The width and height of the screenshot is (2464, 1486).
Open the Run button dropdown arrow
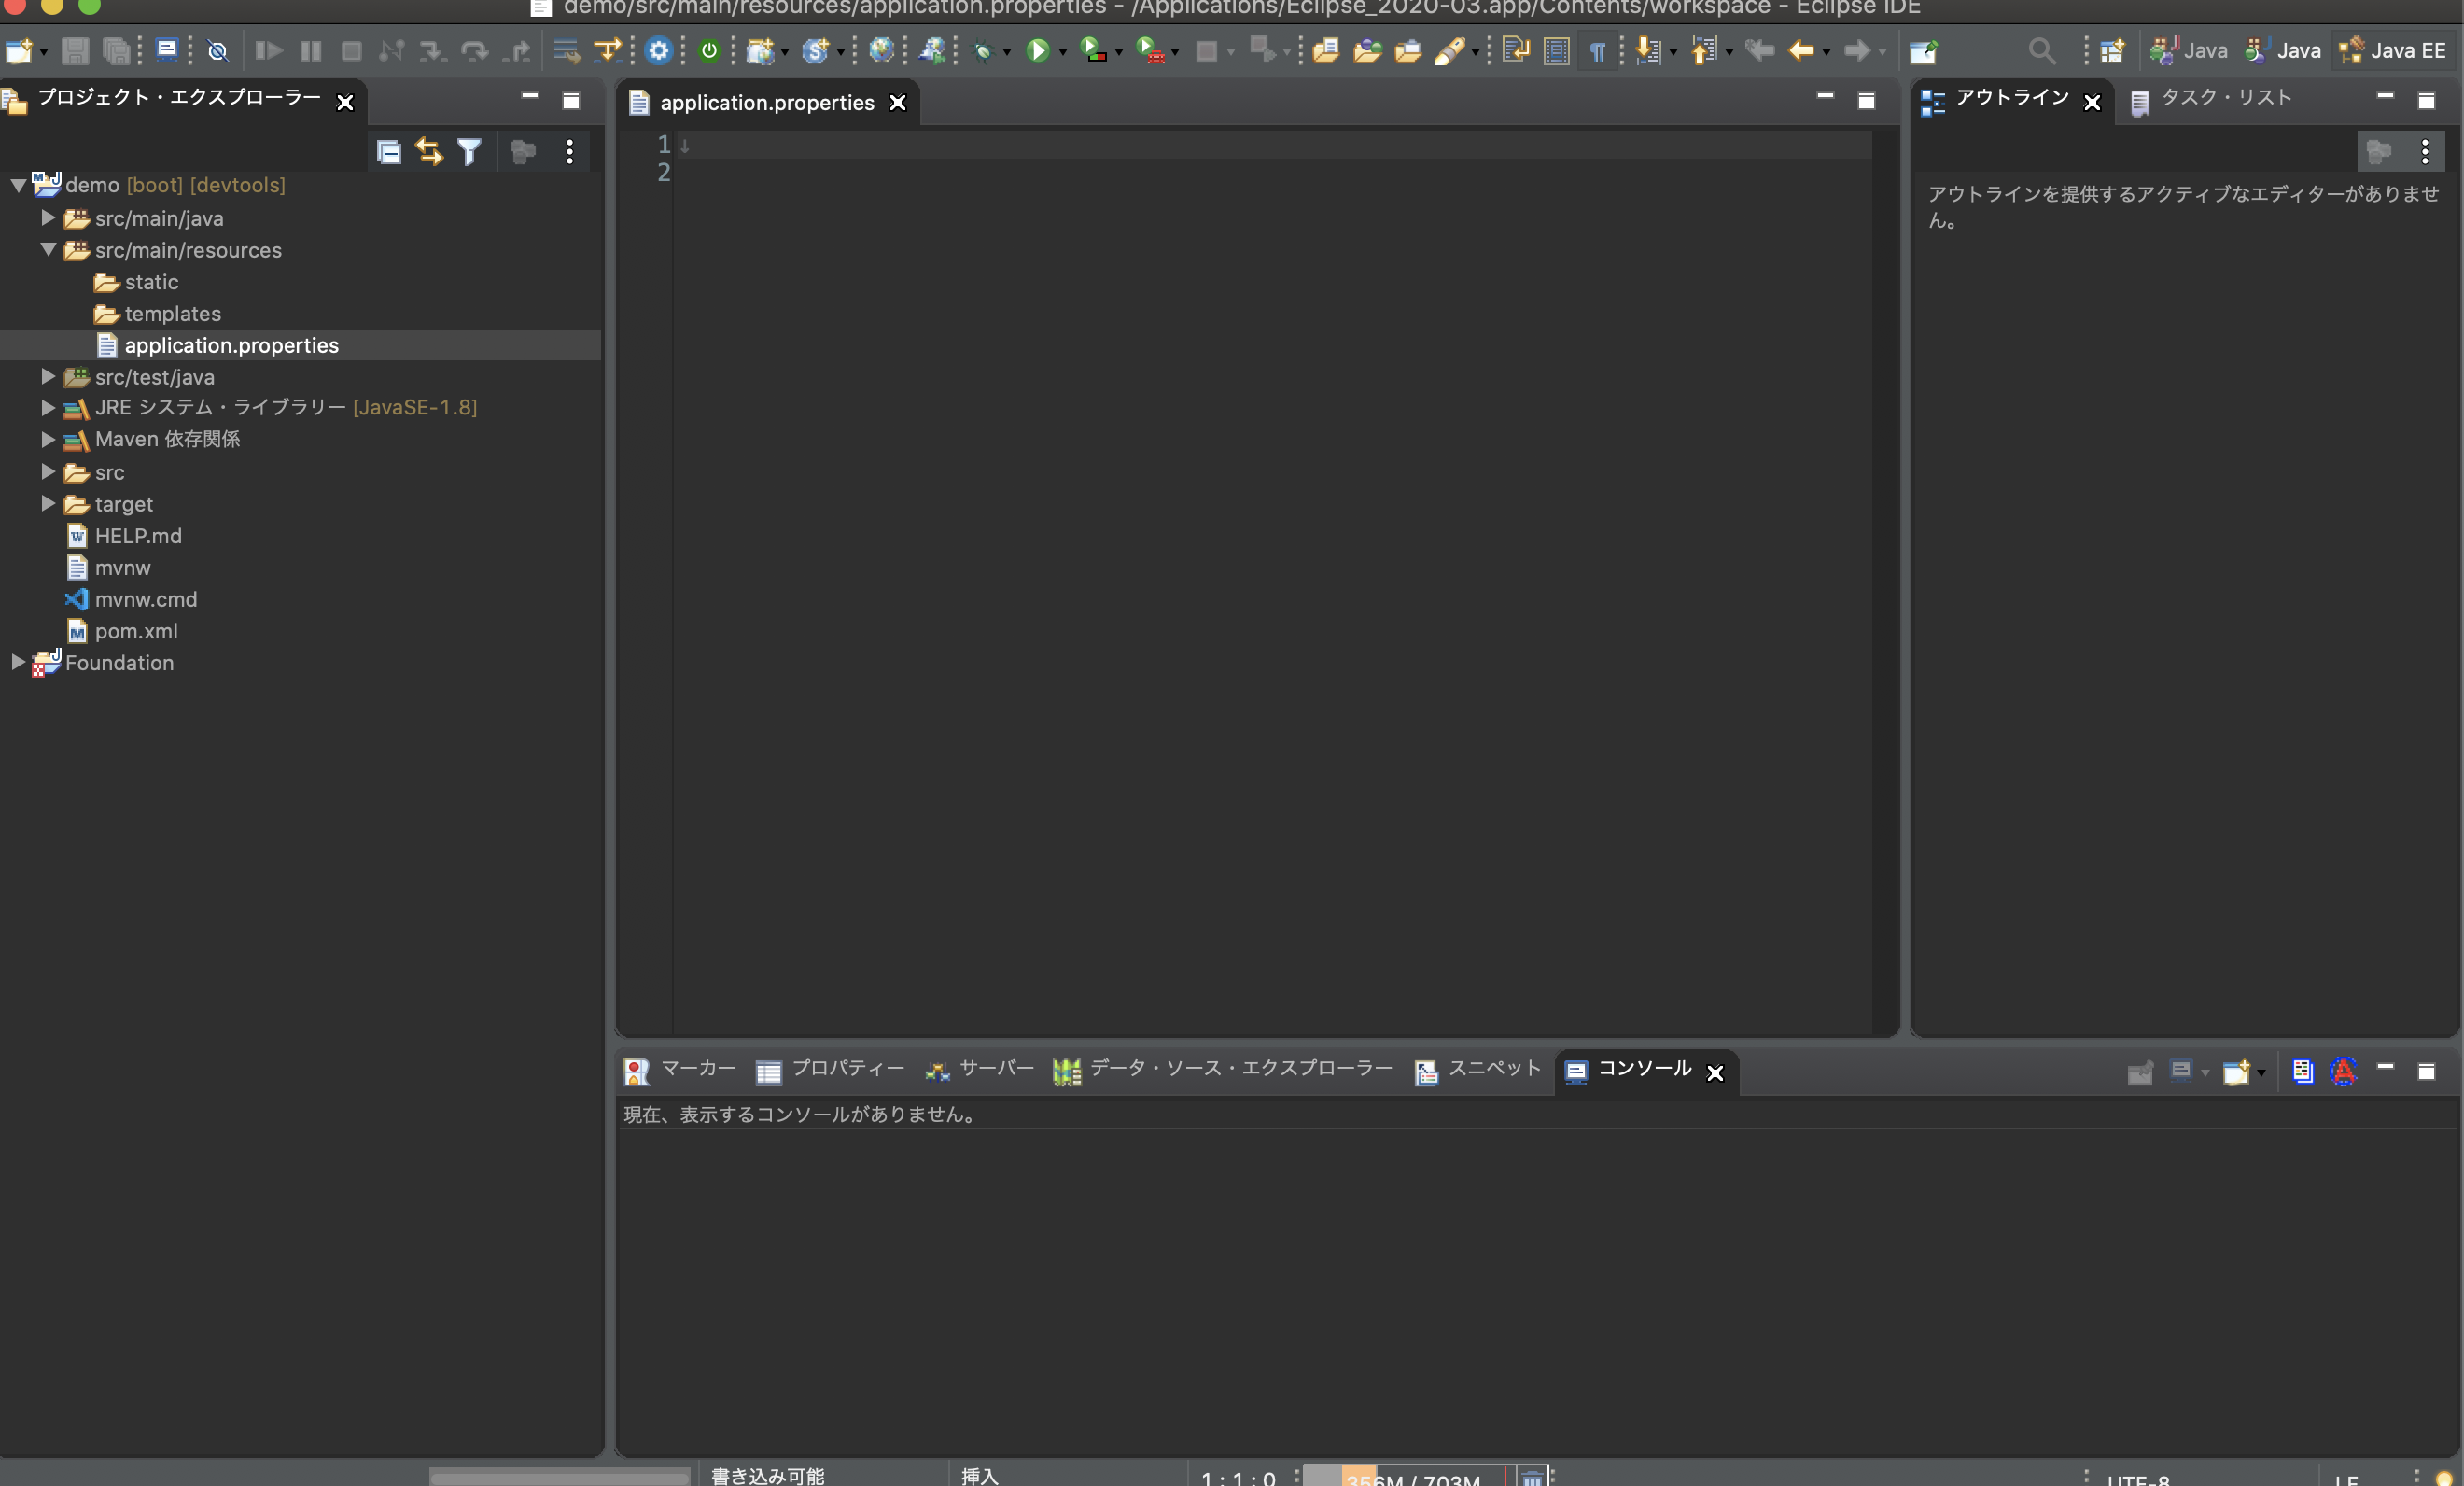click(1062, 51)
